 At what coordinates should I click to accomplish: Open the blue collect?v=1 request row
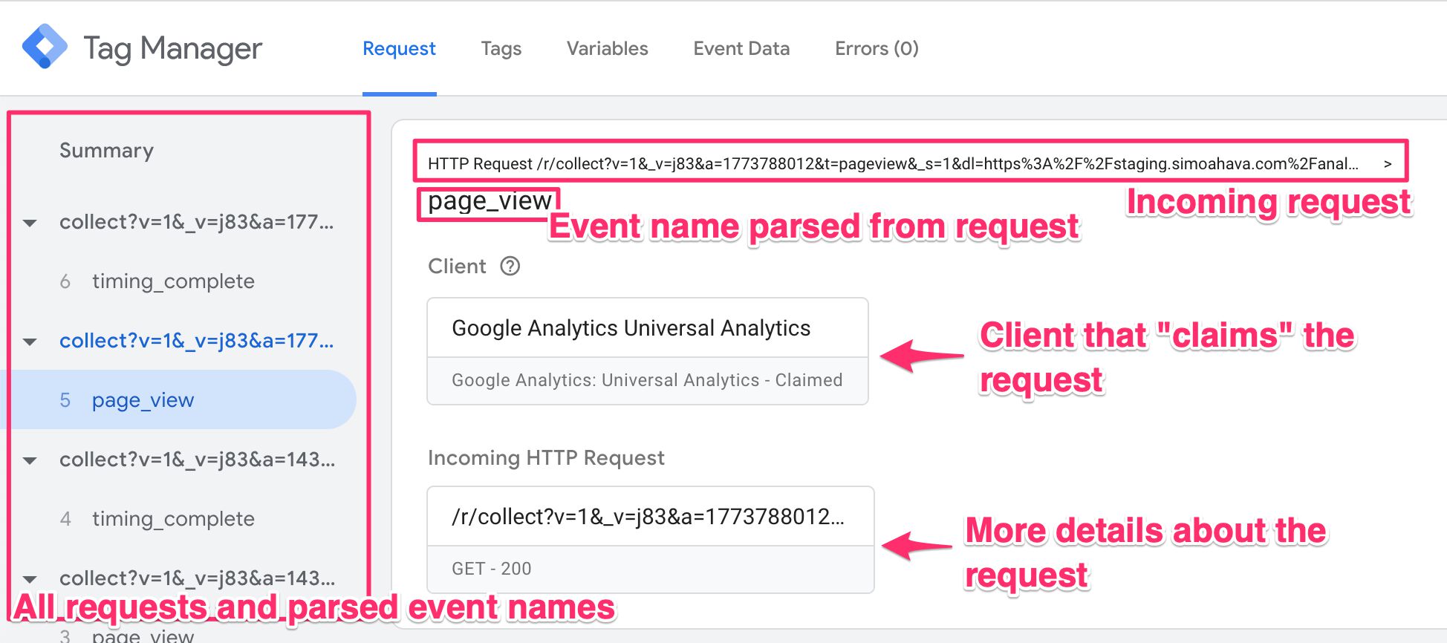click(197, 341)
